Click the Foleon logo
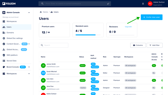Image resolution: width=168 pixels, height=95 pixels. pyautogui.click(x=9, y=4)
